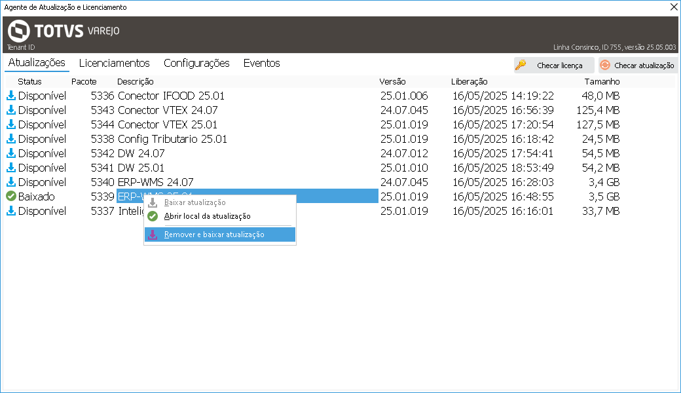
Task: Click the Versão column header
Action: pyautogui.click(x=392, y=82)
